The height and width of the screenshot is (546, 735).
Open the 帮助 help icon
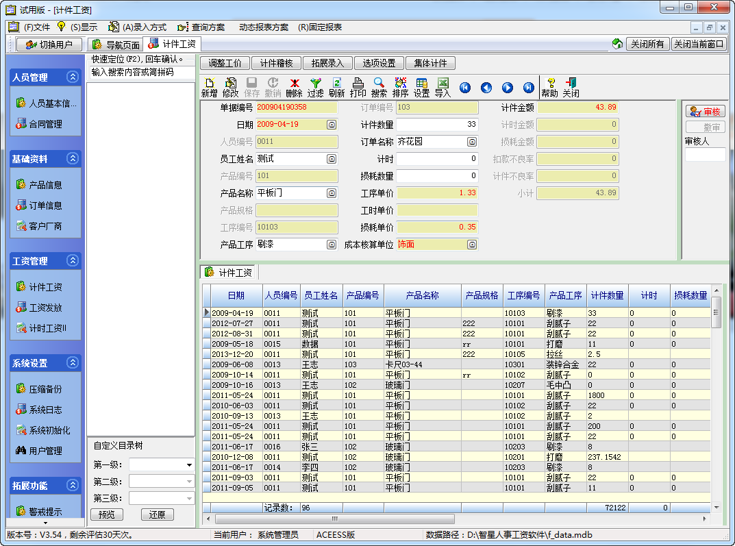tap(549, 87)
